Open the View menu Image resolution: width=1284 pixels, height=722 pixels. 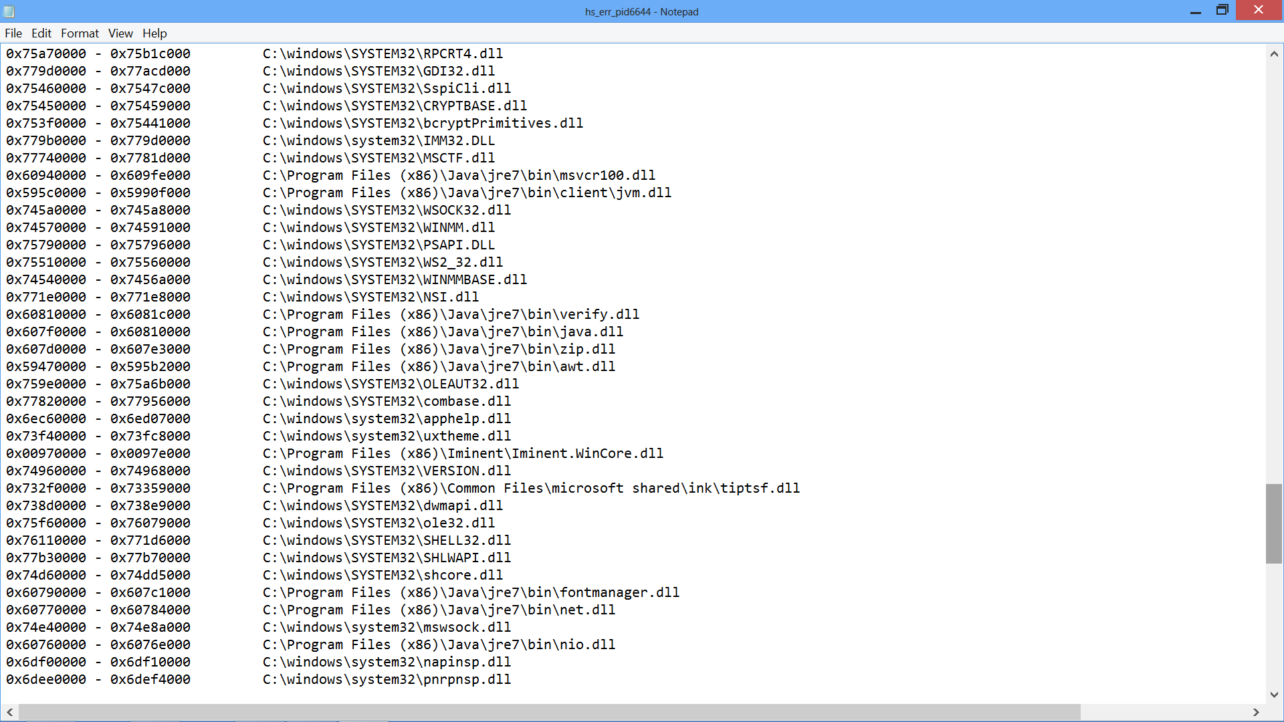[120, 33]
